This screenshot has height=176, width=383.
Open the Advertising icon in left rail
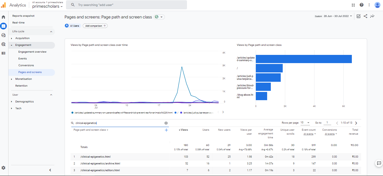pos(3,44)
